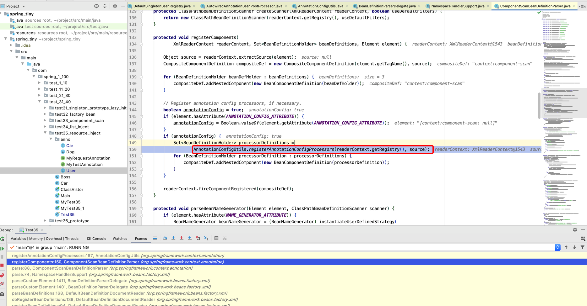Show hidden editor tabs list

point(582,6)
